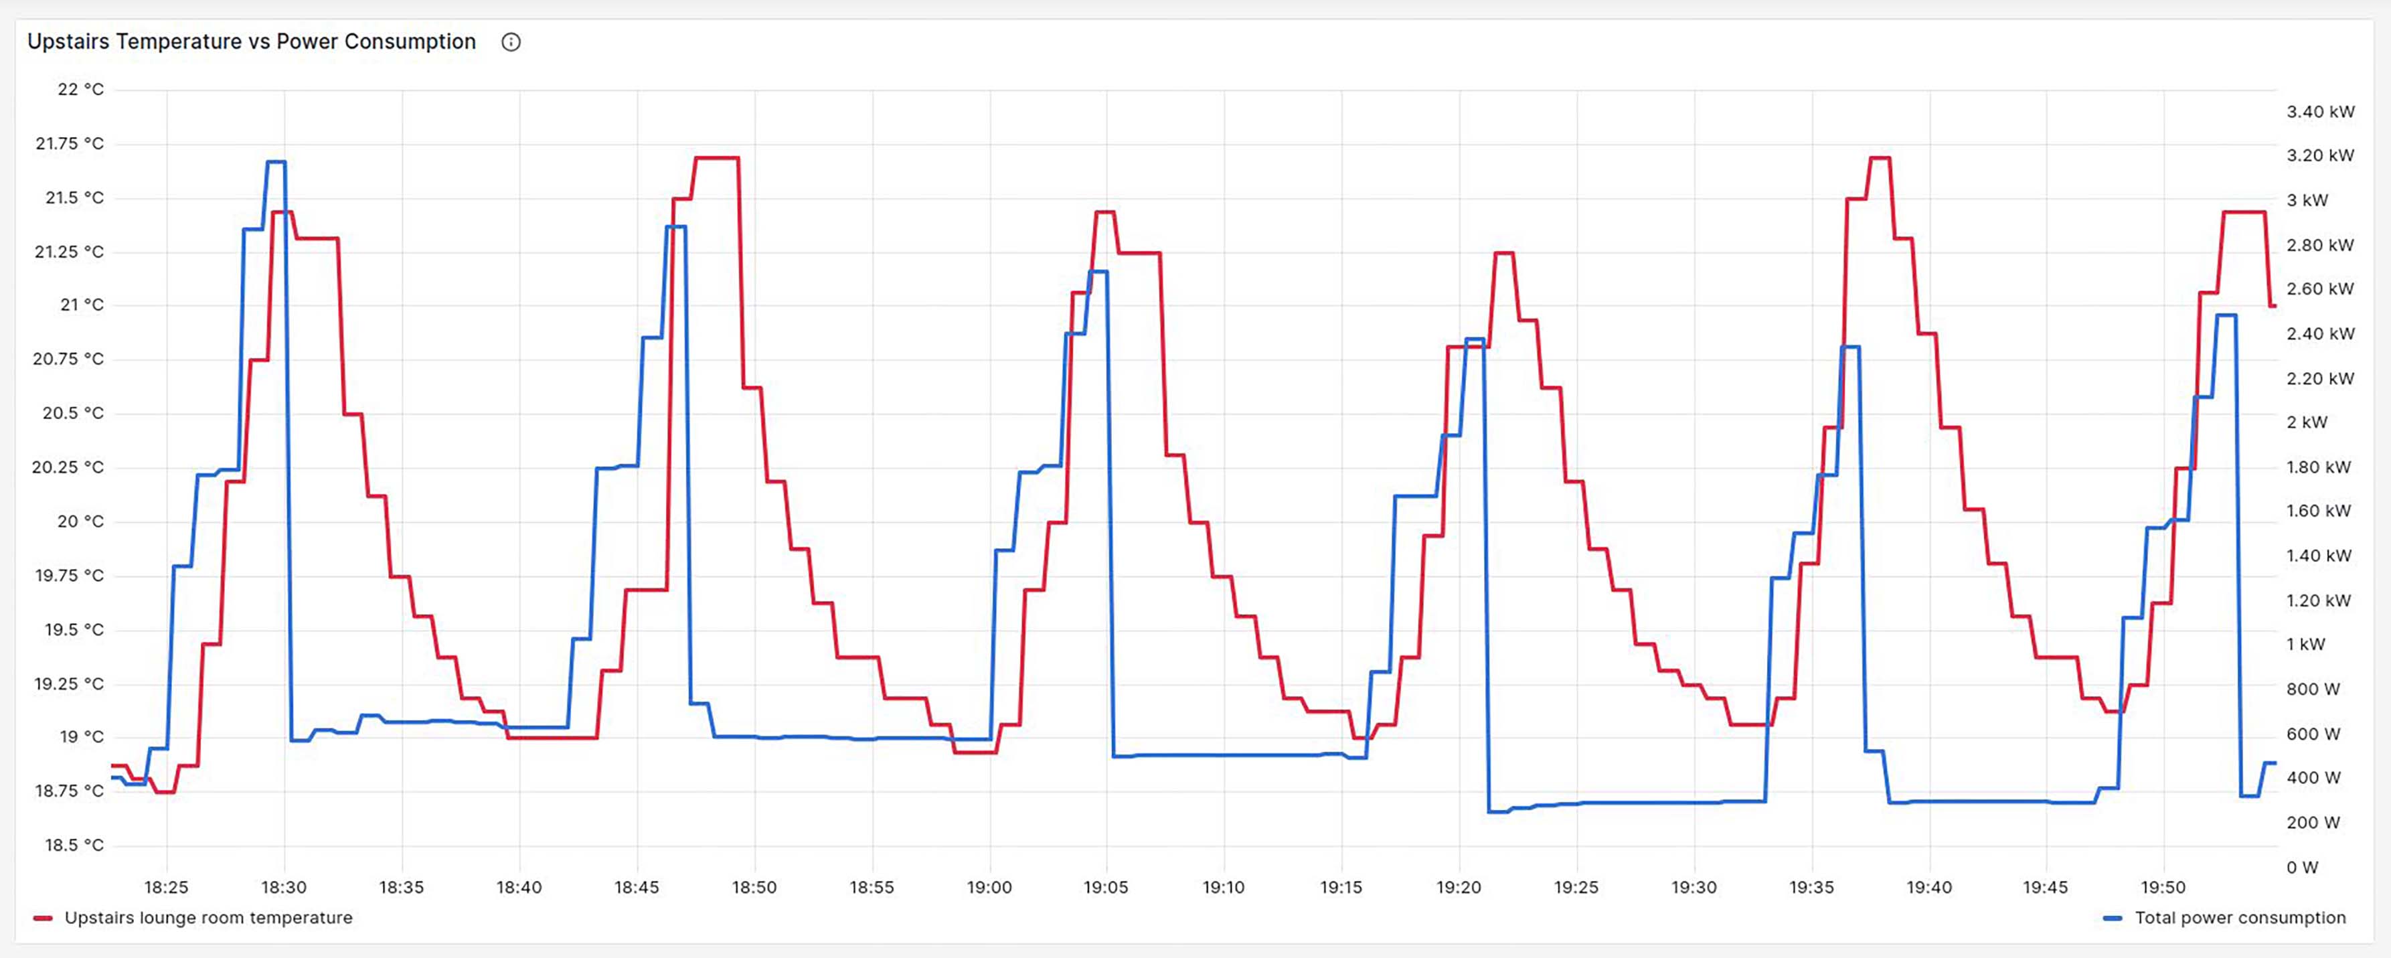Click the 2.40 kW power axis label
This screenshot has width=2391, height=958.
point(2321,333)
